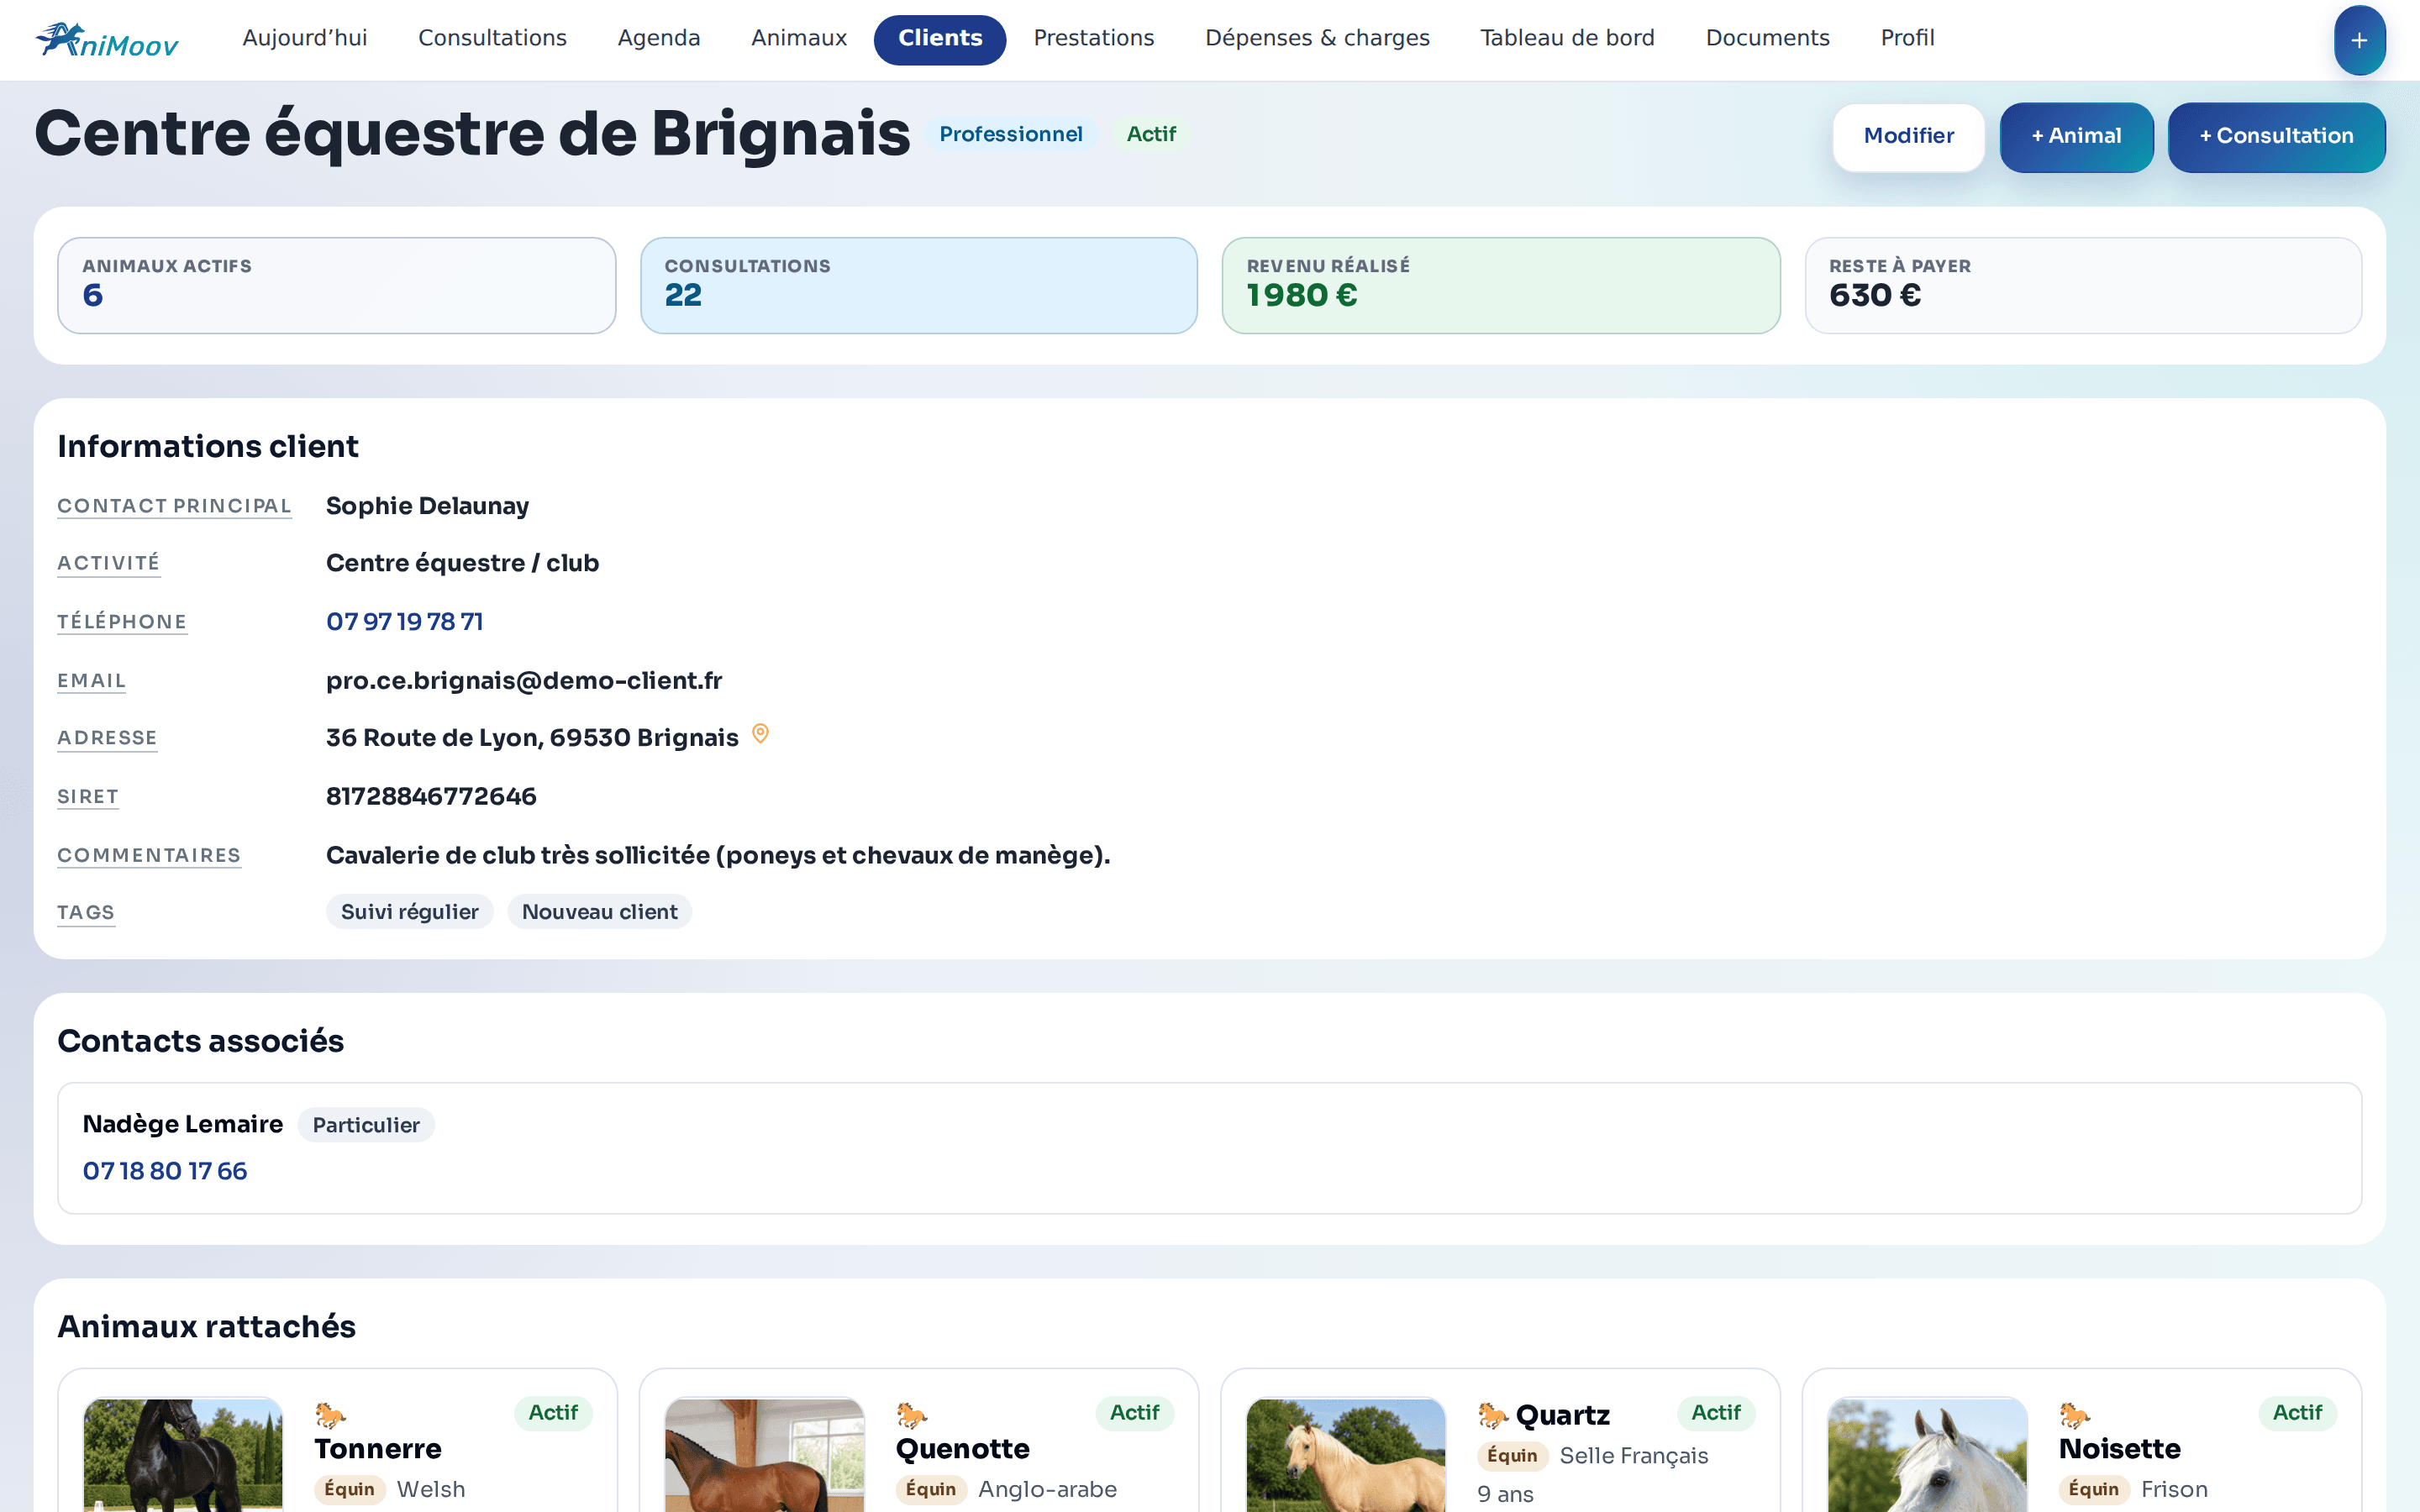2420x1512 pixels.
Task: Select the Clients navigation tab
Action: click(x=940, y=39)
